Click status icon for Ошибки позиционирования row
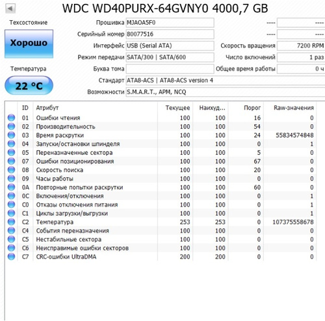Image resolution: width=325 pixels, height=321 pixels. pyautogui.click(x=11, y=161)
